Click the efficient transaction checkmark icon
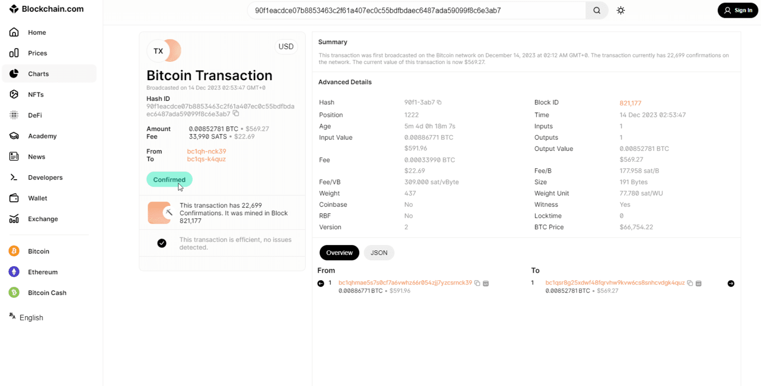The height and width of the screenshot is (386, 761). tap(162, 243)
